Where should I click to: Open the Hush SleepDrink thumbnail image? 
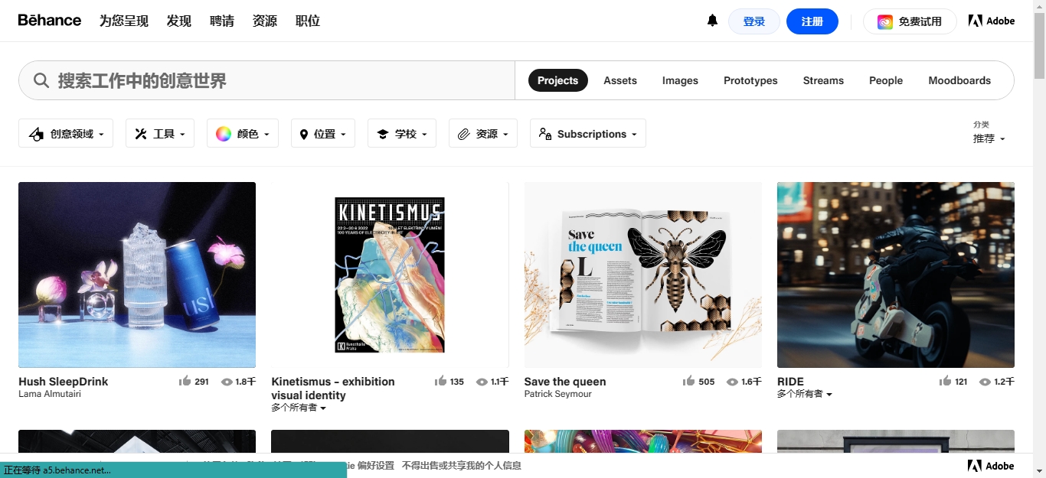pyautogui.click(x=137, y=275)
